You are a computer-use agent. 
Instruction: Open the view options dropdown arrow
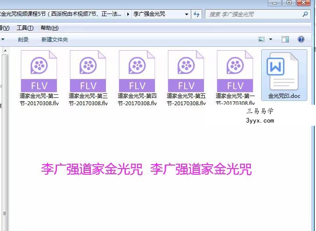pyautogui.click(x=270, y=39)
